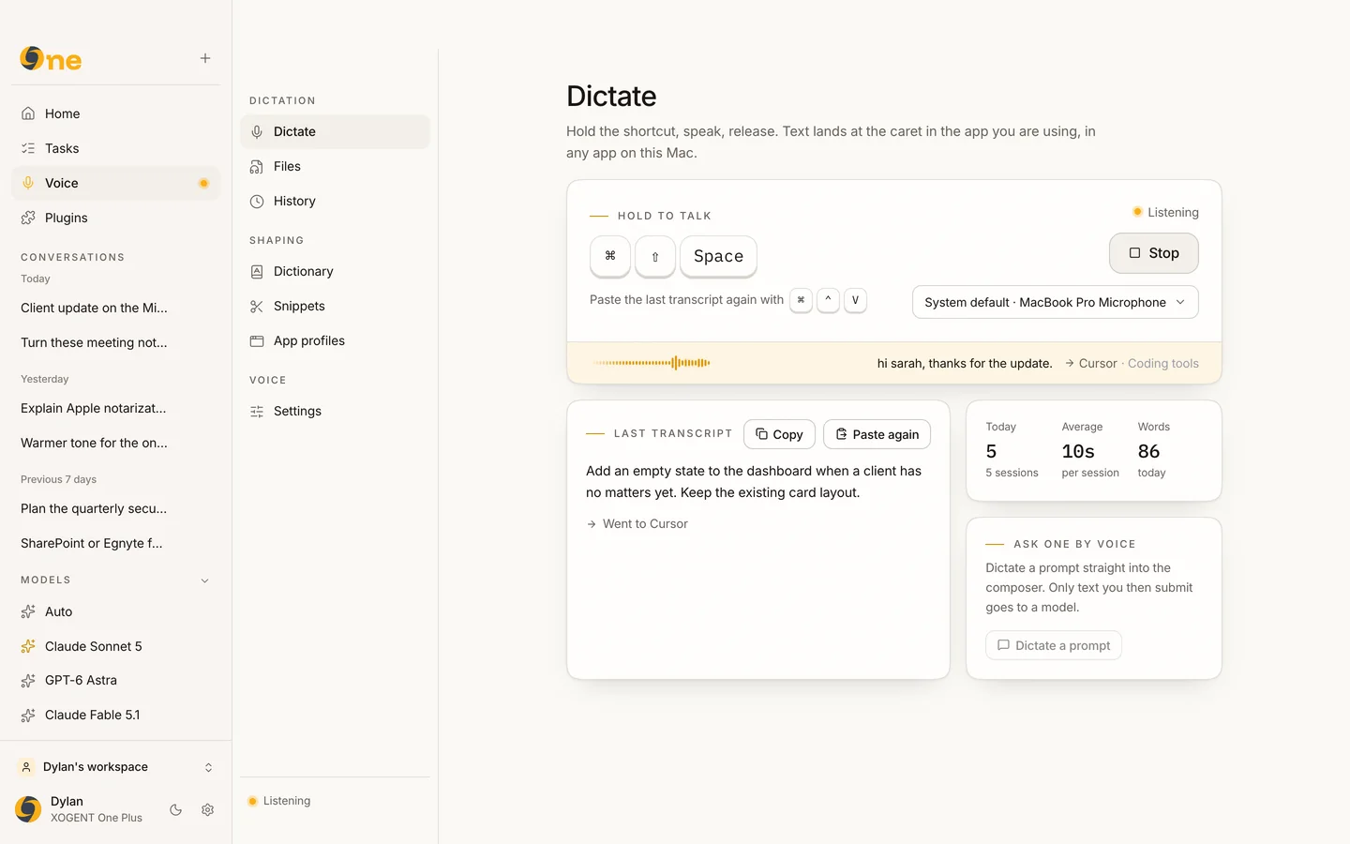Click the 'Went to Cursor' destination text
1350x844 pixels.
pyautogui.click(x=645, y=524)
